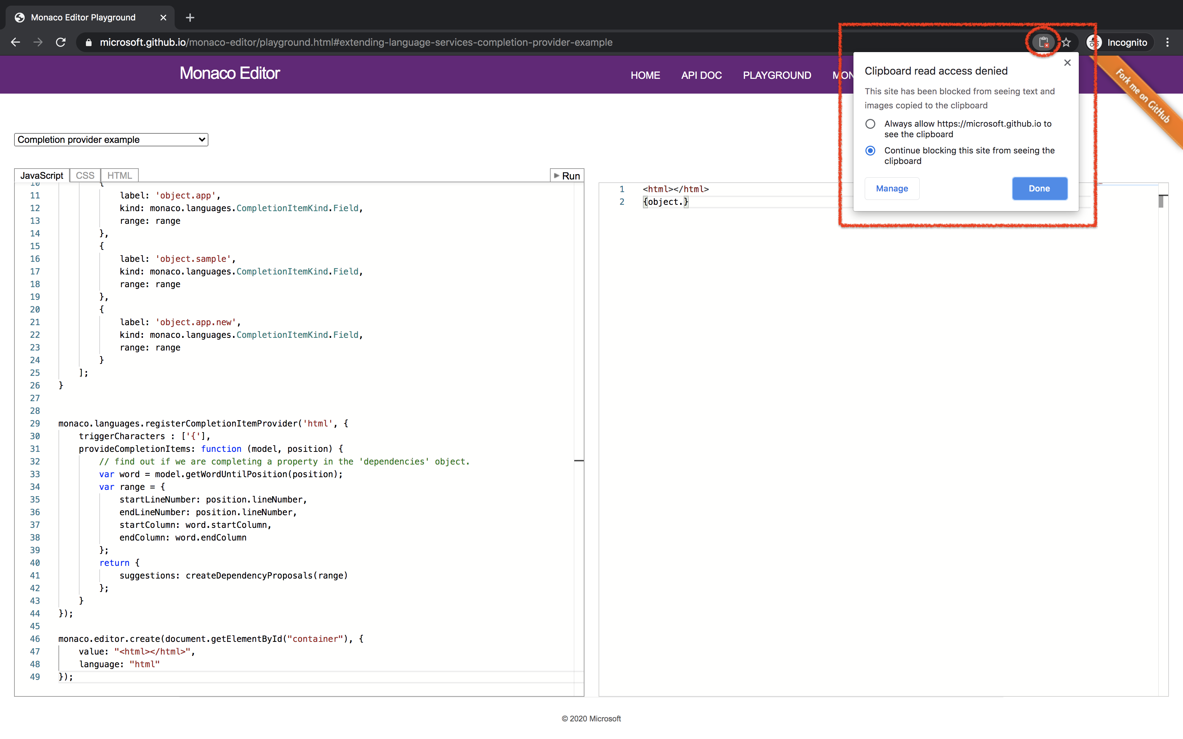Image resolution: width=1183 pixels, height=739 pixels.
Task: Close the clipboard access popup
Action: (x=1067, y=63)
